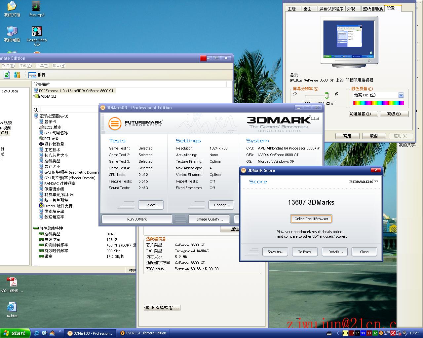Open the m.htm desktop icon
Viewport: 423px width, 338px height.
(12, 307)
